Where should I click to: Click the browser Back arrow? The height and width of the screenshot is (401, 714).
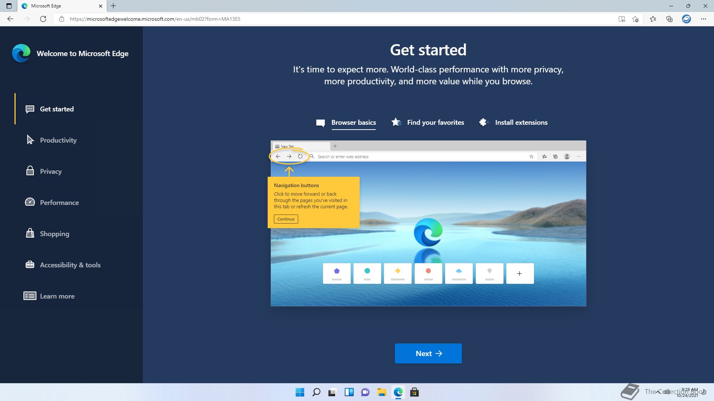click(10, 19)
